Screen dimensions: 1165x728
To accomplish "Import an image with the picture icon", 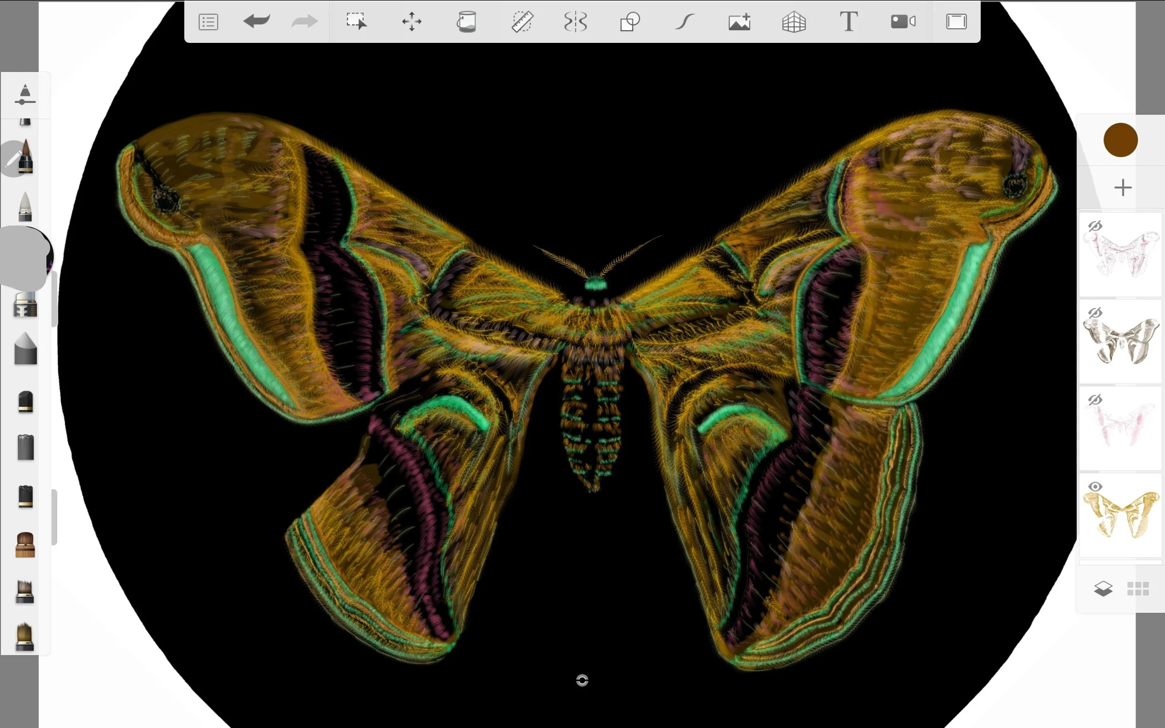I will [739, 22].
